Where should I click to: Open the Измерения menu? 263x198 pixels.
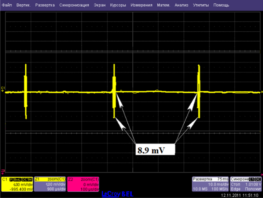141,6
